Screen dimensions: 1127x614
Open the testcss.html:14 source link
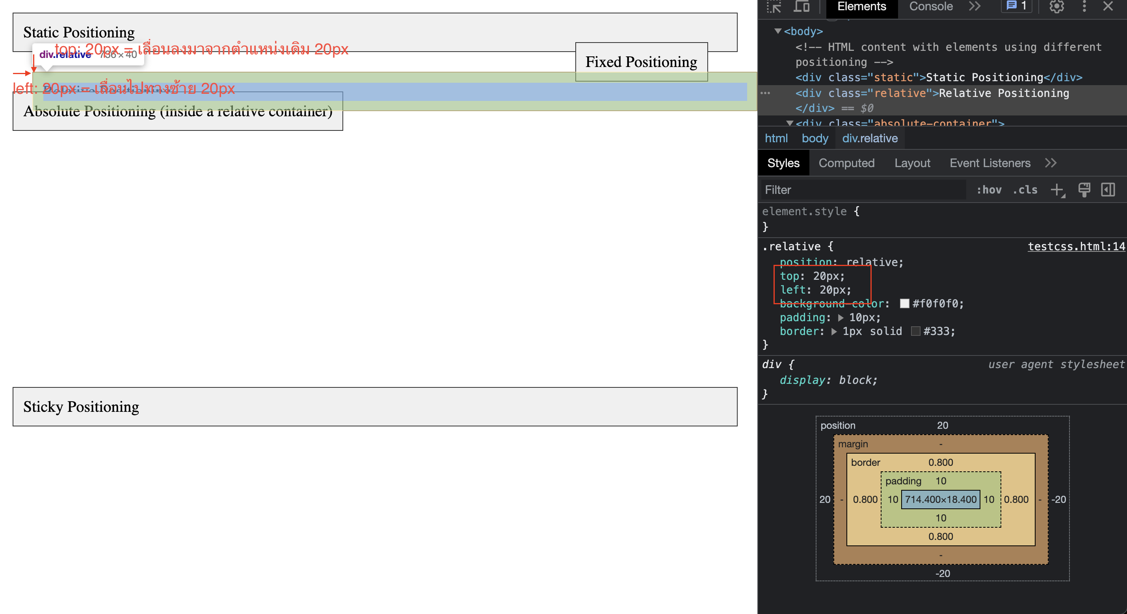point(1076,246)
